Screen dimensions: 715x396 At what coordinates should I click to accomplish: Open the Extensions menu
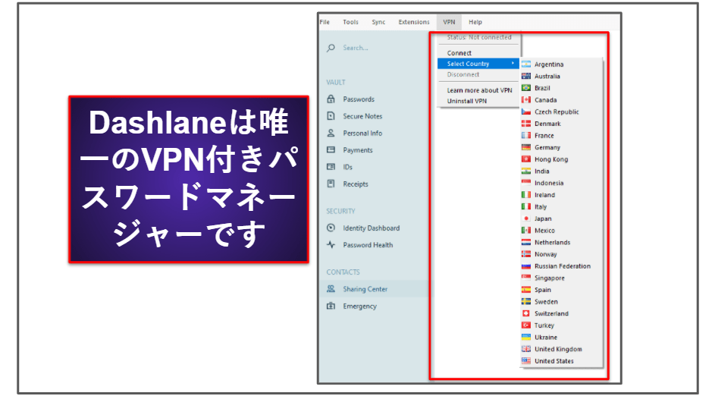(x=414, y=22)
